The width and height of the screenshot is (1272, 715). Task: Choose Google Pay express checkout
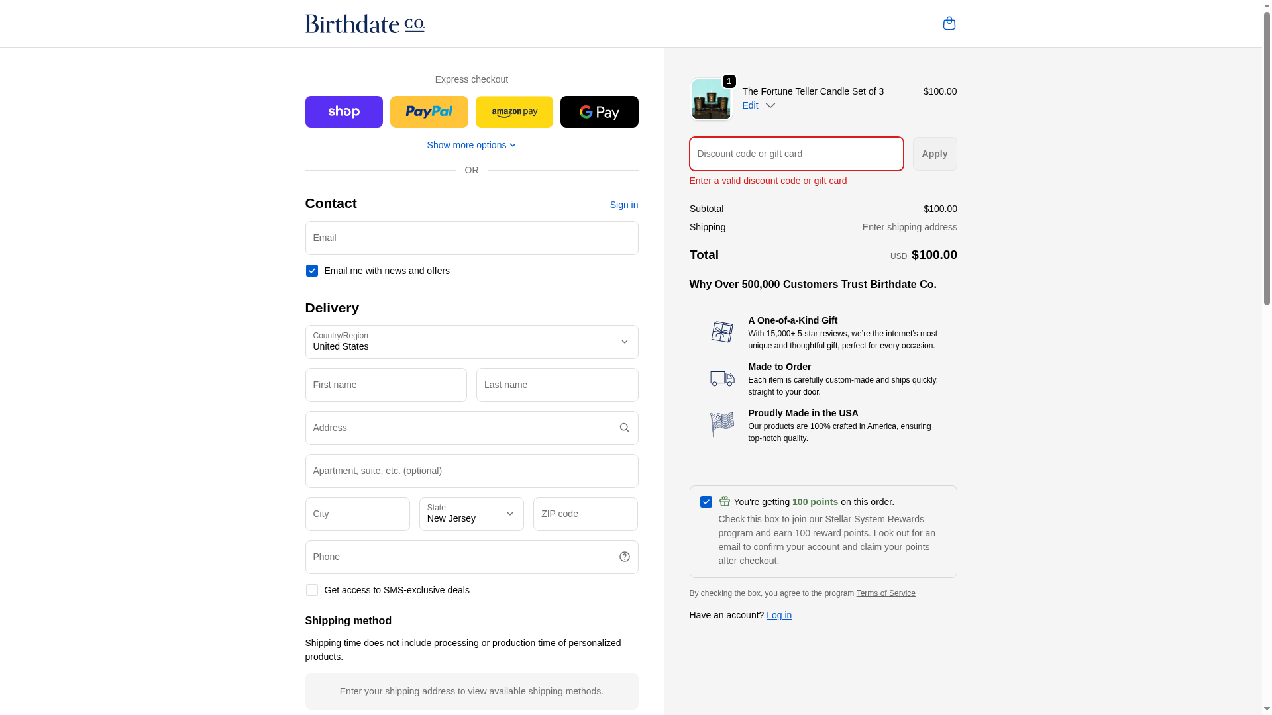point(599,112)
